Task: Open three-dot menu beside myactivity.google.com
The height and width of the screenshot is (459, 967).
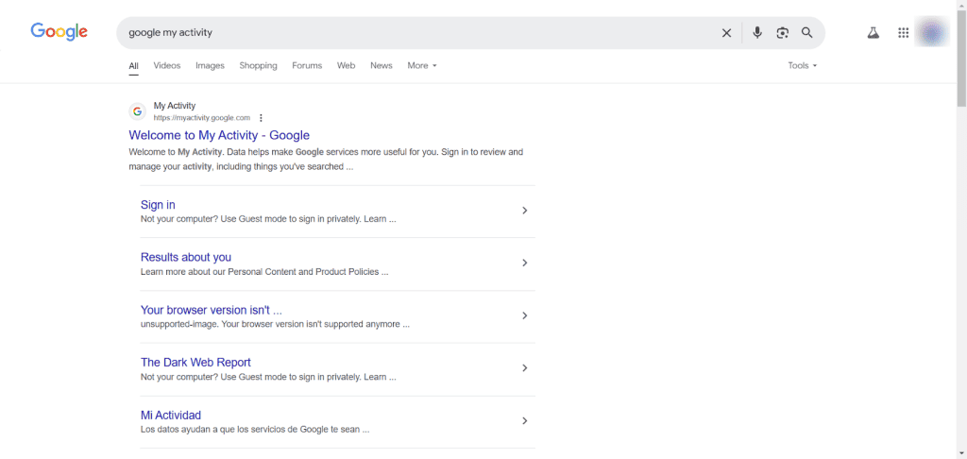Action: pyautogui.click(x=261, y=118)
